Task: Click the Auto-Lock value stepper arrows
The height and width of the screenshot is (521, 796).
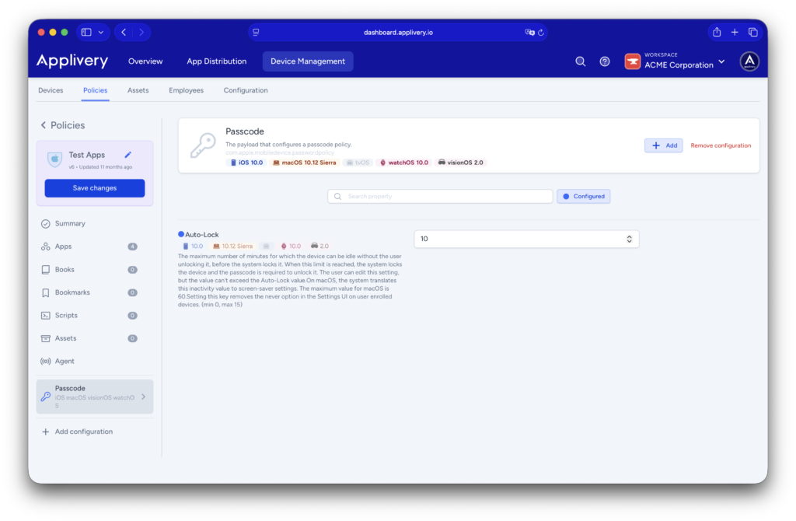Action: 629,239
